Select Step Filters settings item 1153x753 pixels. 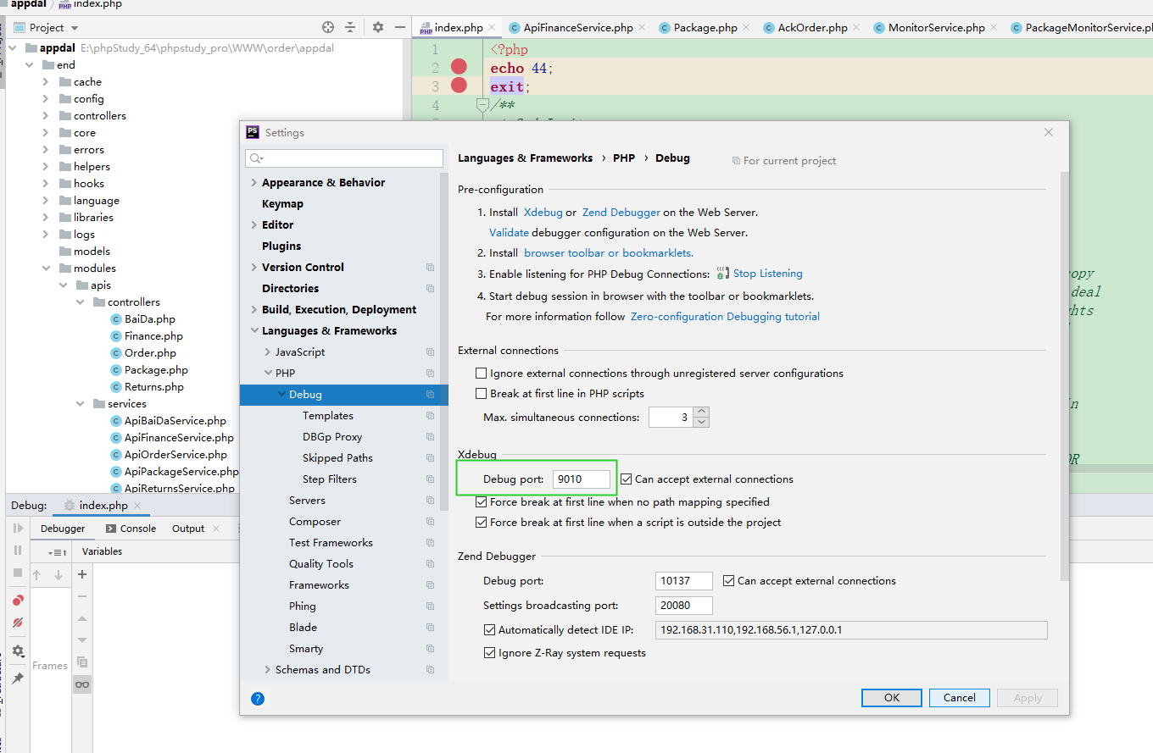(x=330, y=479)
